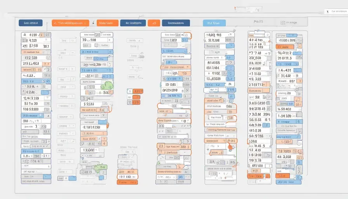Image resolution: width=348 pixels, height=199 pixels.
Task: Click the gray "2T" box in the "8159" row
Action: 47,35
